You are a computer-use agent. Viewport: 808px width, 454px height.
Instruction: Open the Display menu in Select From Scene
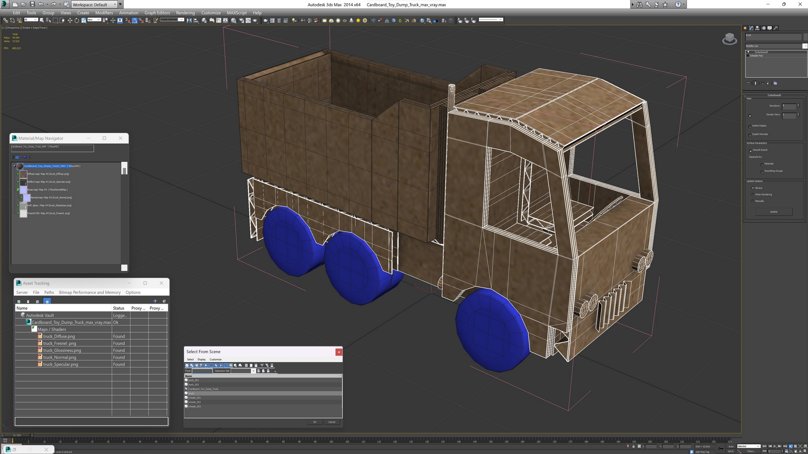(x=202, y=360)
